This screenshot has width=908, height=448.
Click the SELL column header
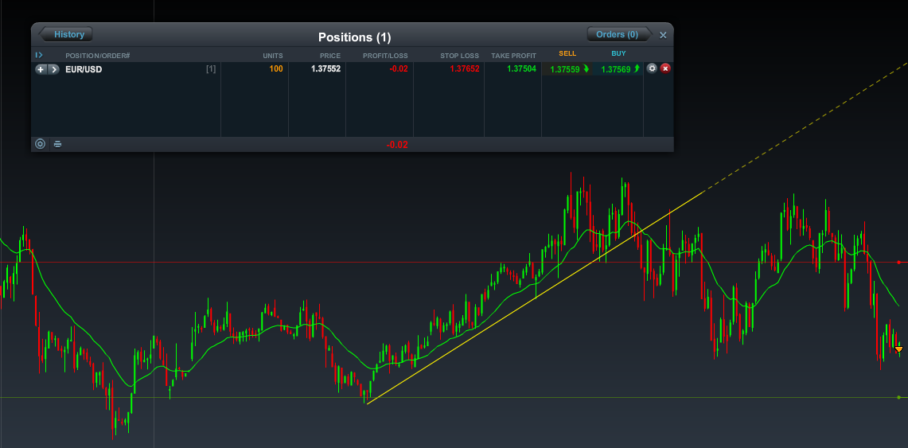(567, 53)
